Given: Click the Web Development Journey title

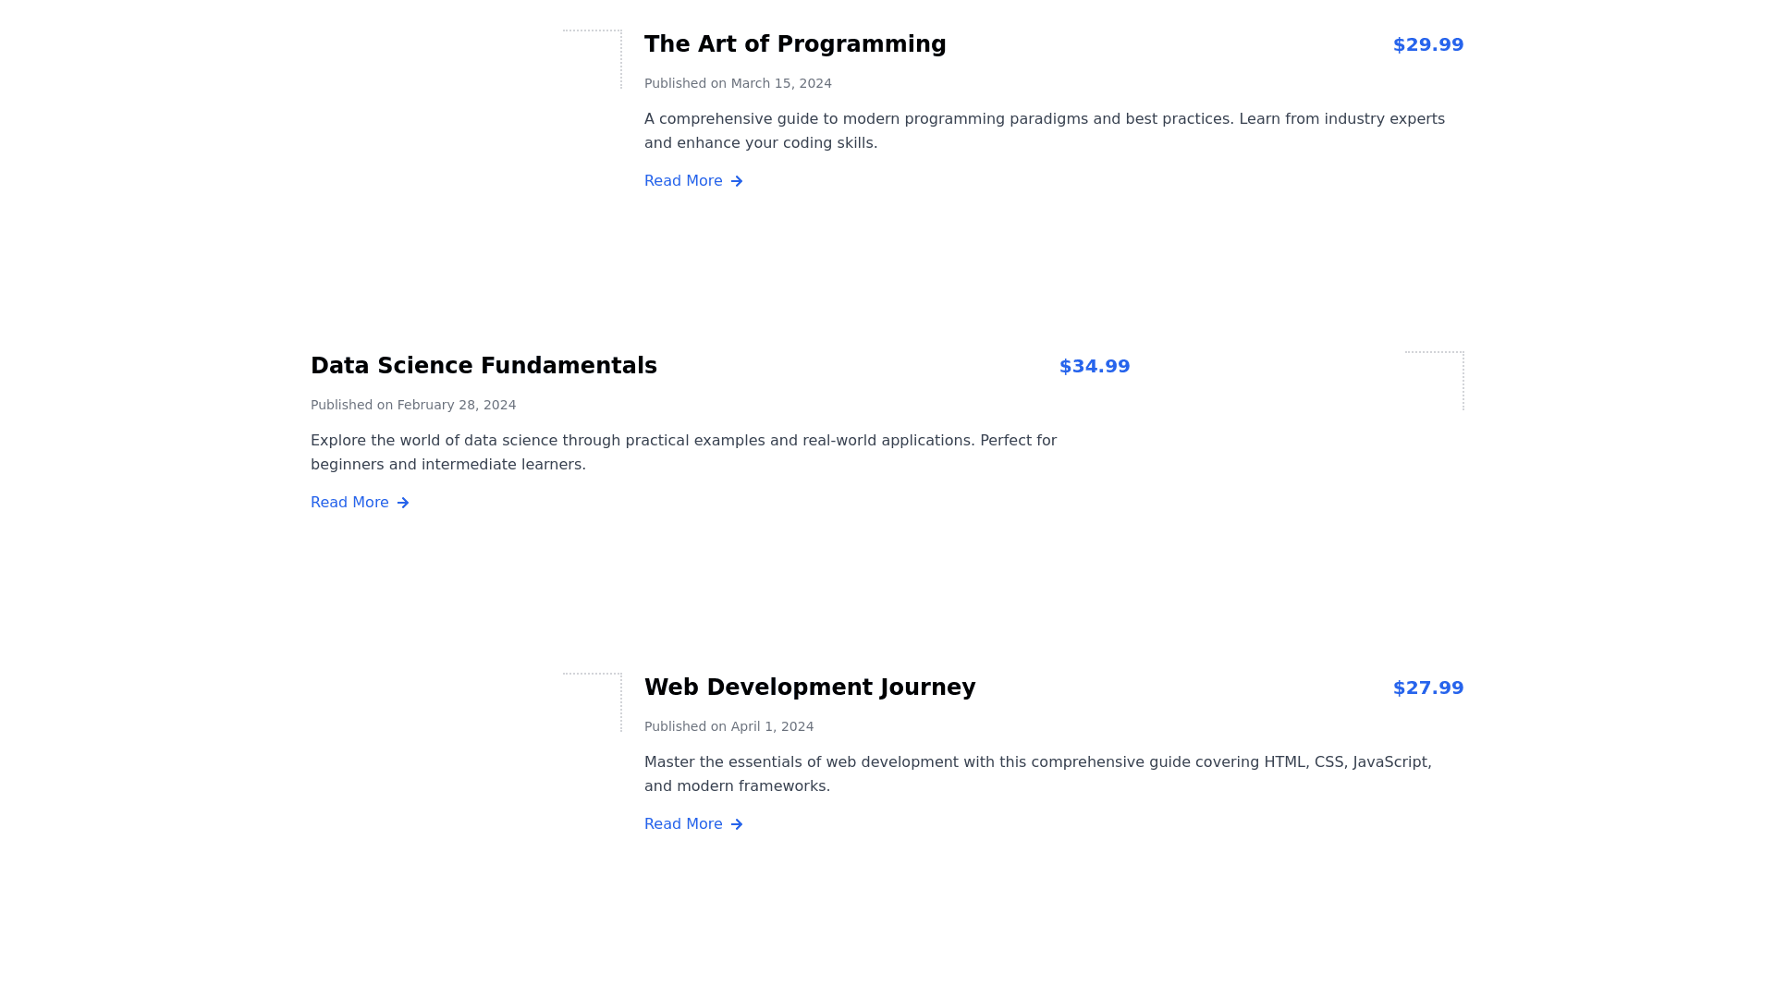Looking at the screenshot, I should click(x=810, y=688).
